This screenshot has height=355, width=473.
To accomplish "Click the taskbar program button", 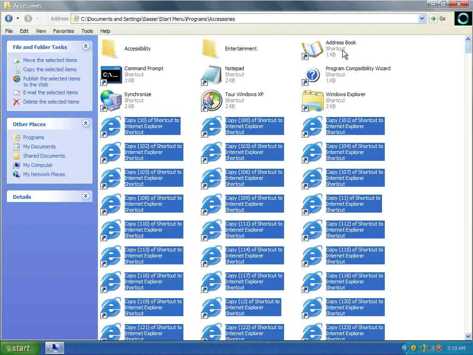I will pyautogui.click(x=55, y=348).
